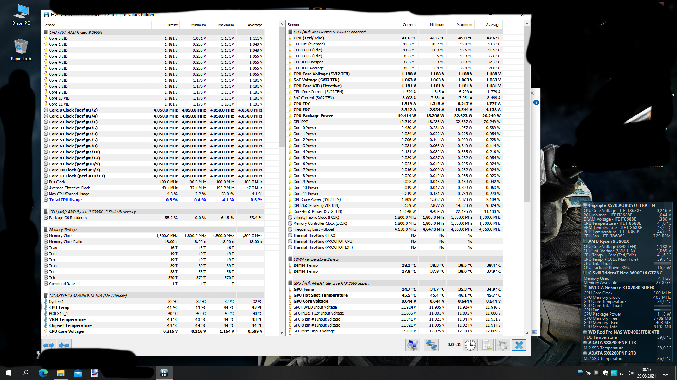
Task: Click the right pane Average column header
Action: [493, 25]
